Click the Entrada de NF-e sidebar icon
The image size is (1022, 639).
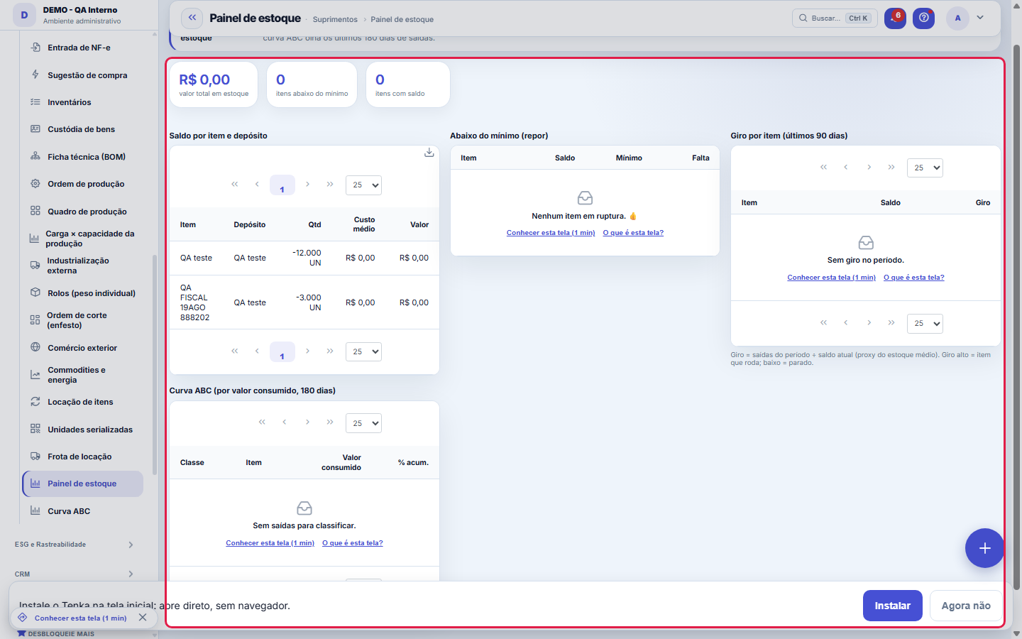(35, 48)
